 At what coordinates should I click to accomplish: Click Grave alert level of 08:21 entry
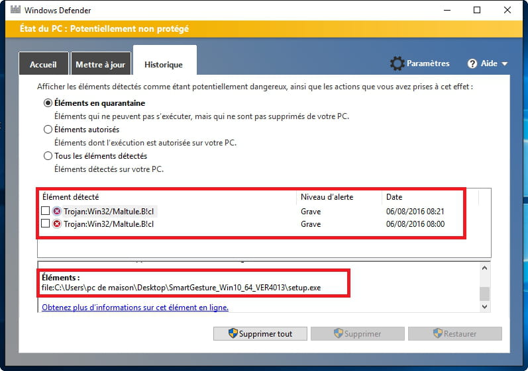[x=311, y=212]
